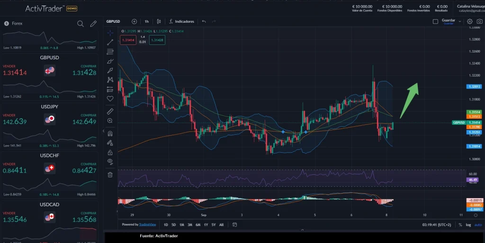Choose the ruler measure tool

(110, 112)
